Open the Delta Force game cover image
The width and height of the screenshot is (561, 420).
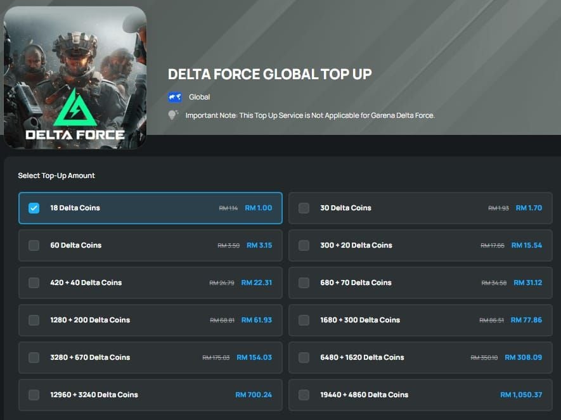coord(75,76)
